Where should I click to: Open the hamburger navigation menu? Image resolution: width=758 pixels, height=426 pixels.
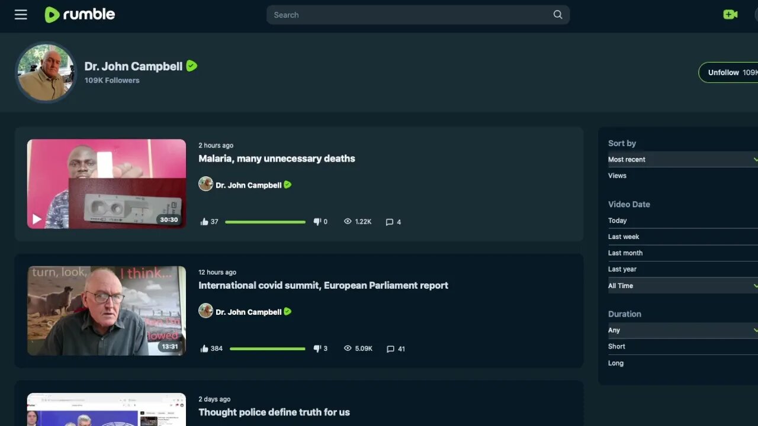point(21,15)
